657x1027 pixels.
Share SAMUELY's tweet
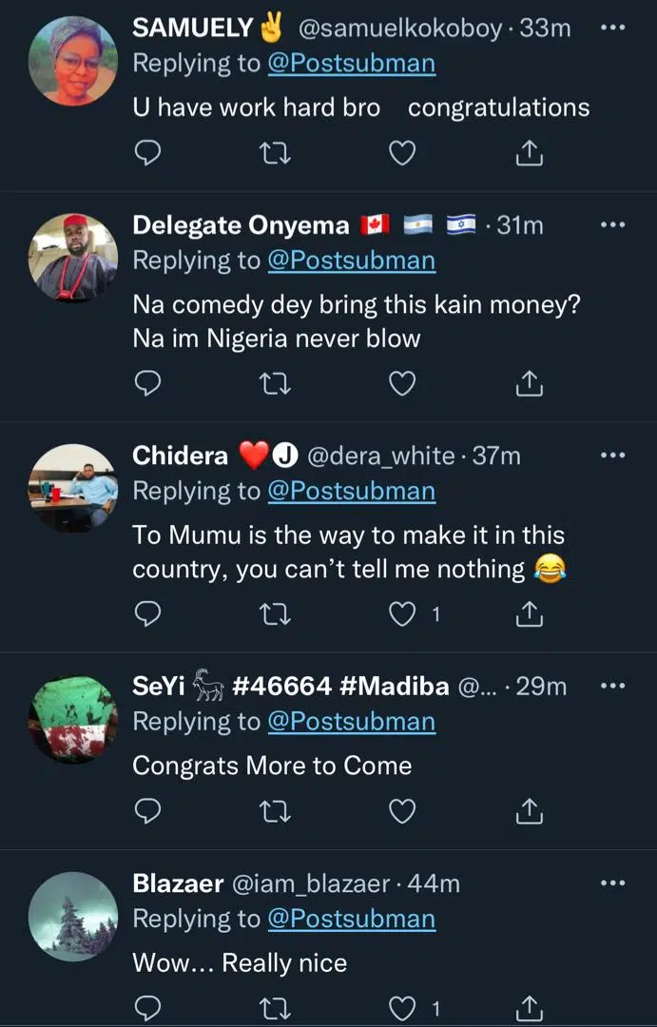click(x=529, y=152)
